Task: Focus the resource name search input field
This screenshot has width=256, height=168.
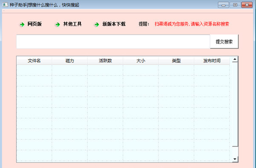Action: point(113,41)
